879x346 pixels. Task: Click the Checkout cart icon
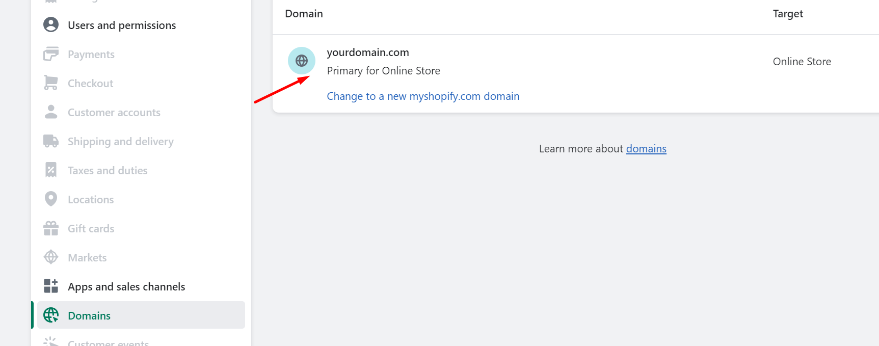(x=51, y=83)
